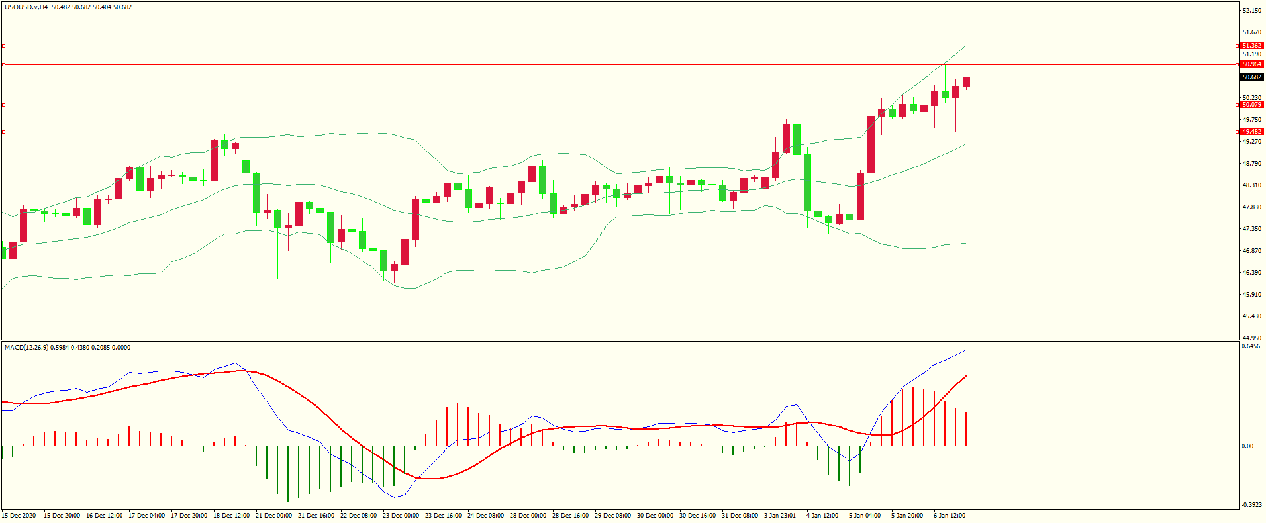Select the 50.079 red level label
Screen dimensions: 1266x523
(x=1251, y=105)
